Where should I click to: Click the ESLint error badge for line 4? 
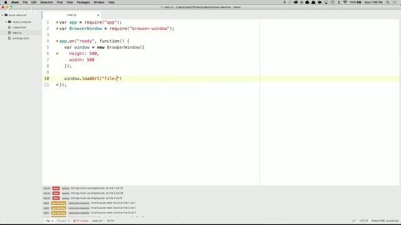pos(56,198)
